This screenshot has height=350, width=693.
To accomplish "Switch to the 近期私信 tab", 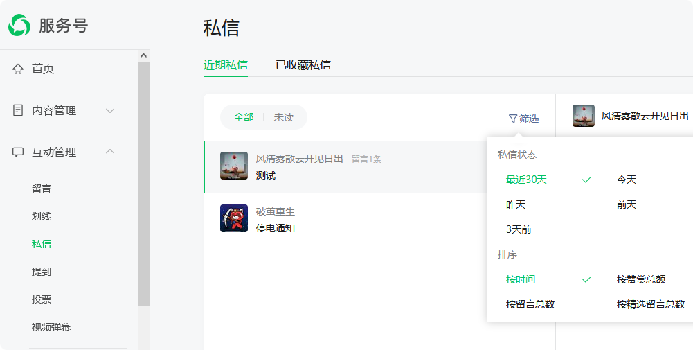I will (x=226, y=65).
